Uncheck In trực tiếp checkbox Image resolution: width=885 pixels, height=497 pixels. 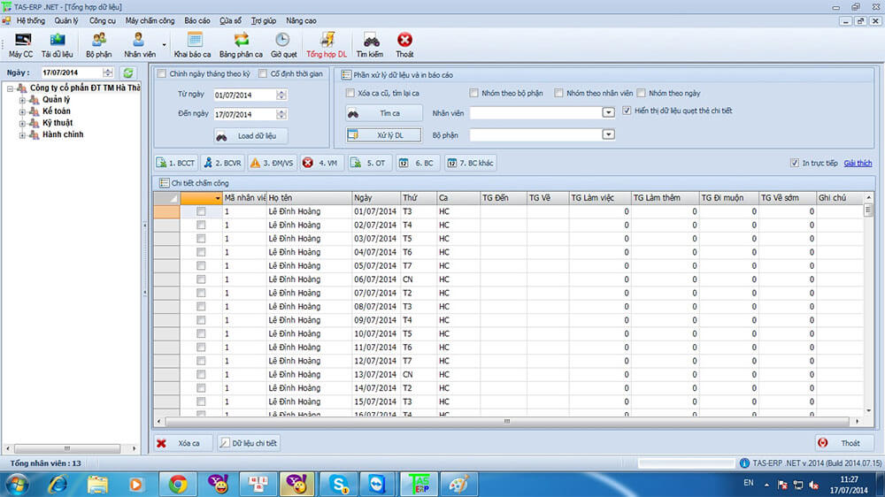[x=795, y=163]
